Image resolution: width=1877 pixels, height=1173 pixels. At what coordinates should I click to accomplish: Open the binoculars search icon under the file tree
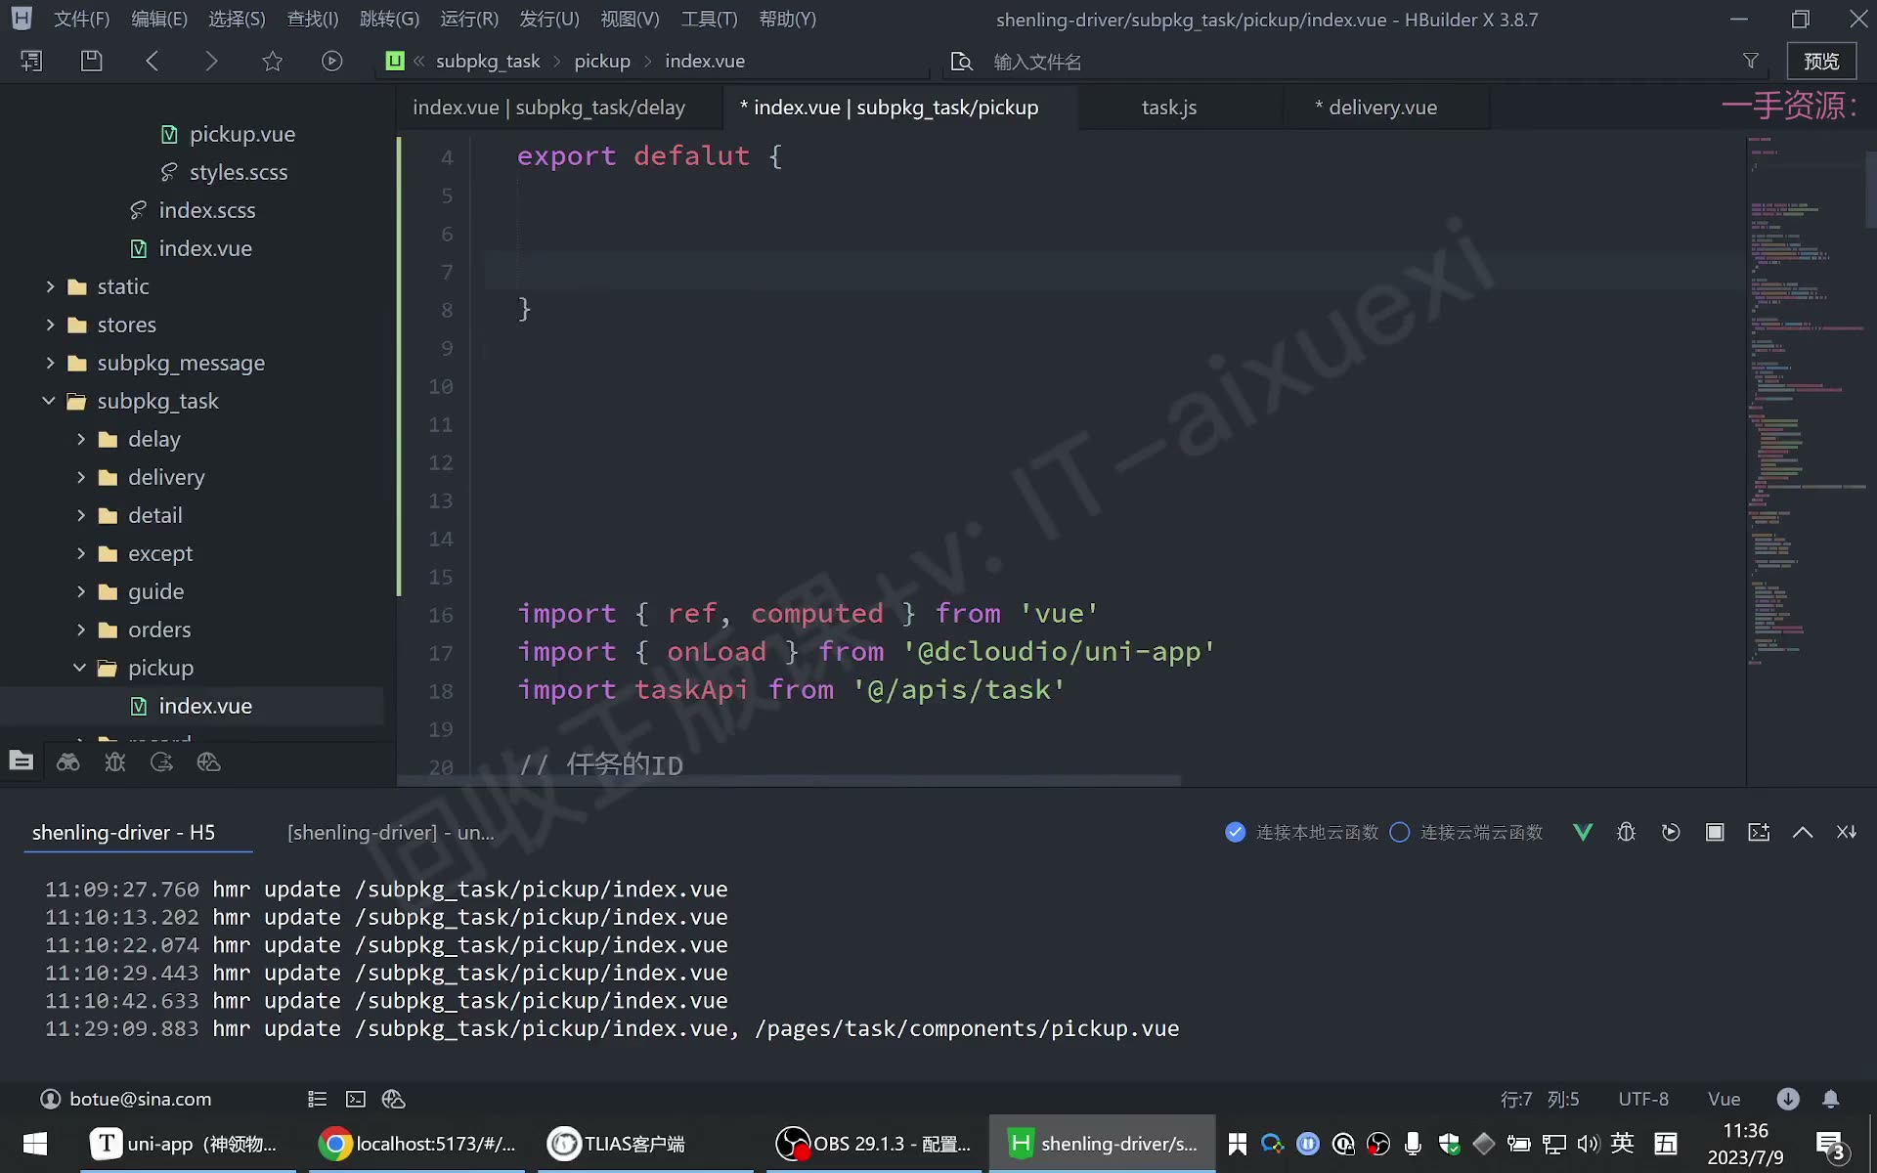pyautogui.click(x=67, y=761)
